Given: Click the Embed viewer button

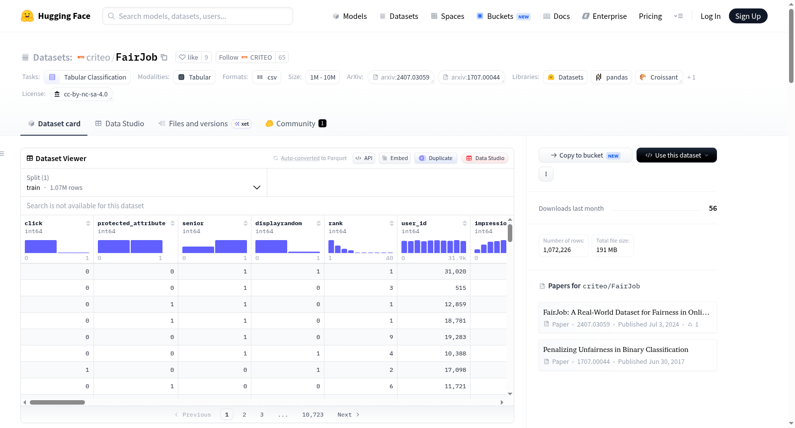Looking at the screenshot, I should tap(395, 158).
